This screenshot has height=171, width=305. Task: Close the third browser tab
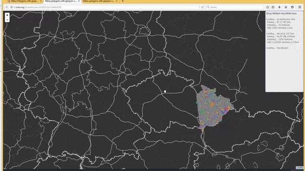116,1
